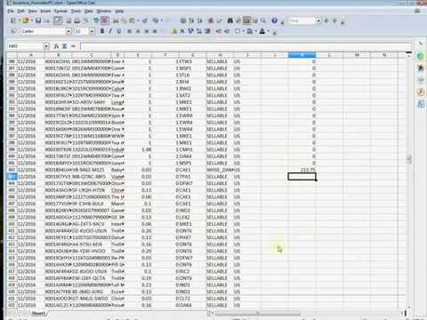
Task: Open the font size dropdown
Action: [x=92, y=31]
